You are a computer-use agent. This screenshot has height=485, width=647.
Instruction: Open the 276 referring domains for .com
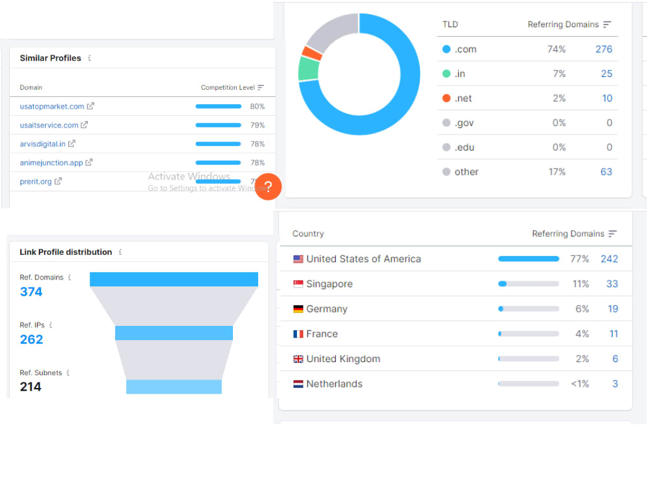click(604, 49)
